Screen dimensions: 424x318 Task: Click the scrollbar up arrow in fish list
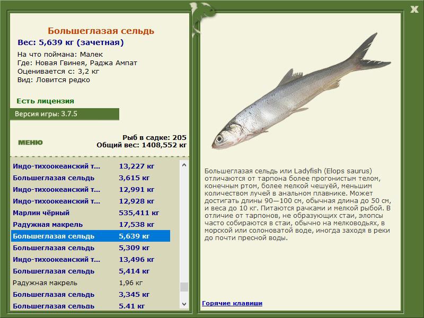(184, 165)
